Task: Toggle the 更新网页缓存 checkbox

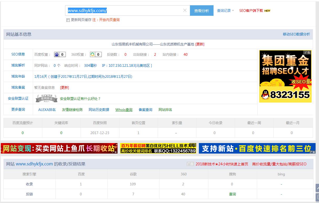Action: [x=68, y=20]
